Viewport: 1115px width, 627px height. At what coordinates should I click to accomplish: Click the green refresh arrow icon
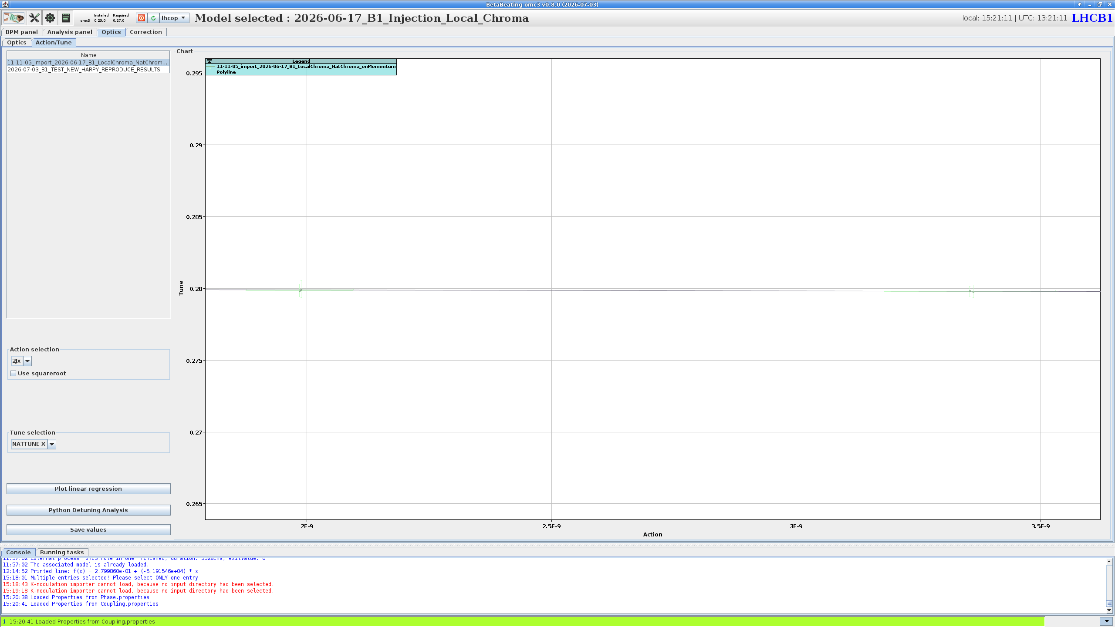click(x=153, y=18)
